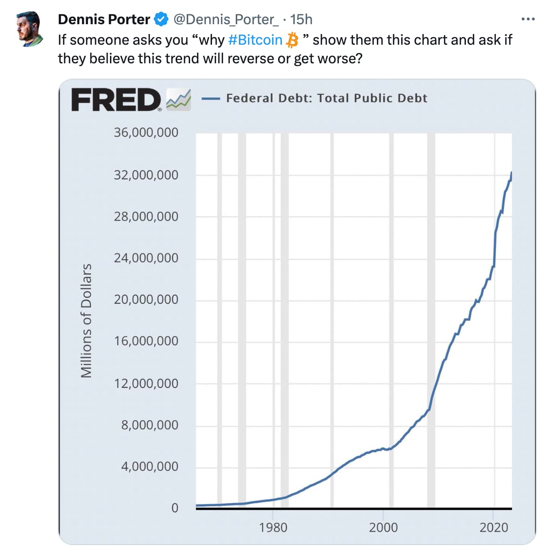Screen dimensions: 547x553
Task: Click the 2020 x-axis label
Action: (494, 527)
